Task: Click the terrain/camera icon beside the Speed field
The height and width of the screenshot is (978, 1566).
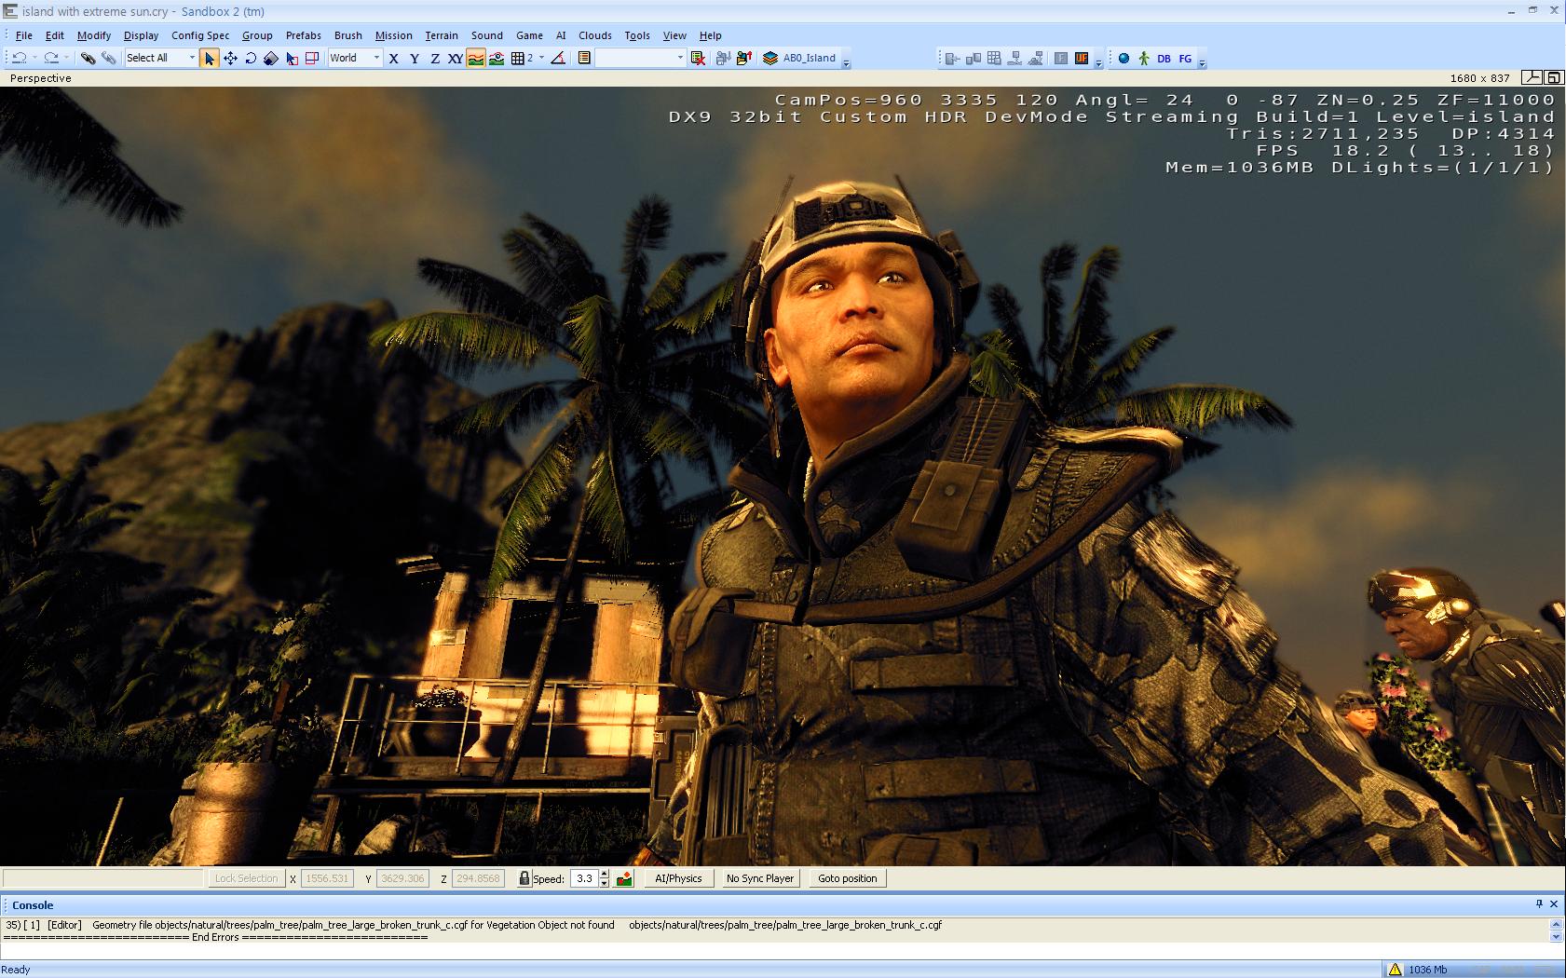Action: click(624, 878)
